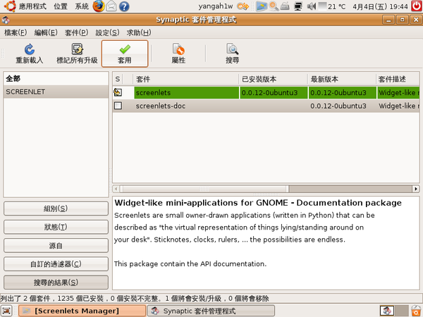Image resolution: width=423 pixels, height=317 pixels.
Task: Select 全部 in the filter list
Action: [56, 79]
